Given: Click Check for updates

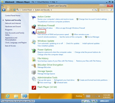Looking at the screenshot, I should point(73,43).
